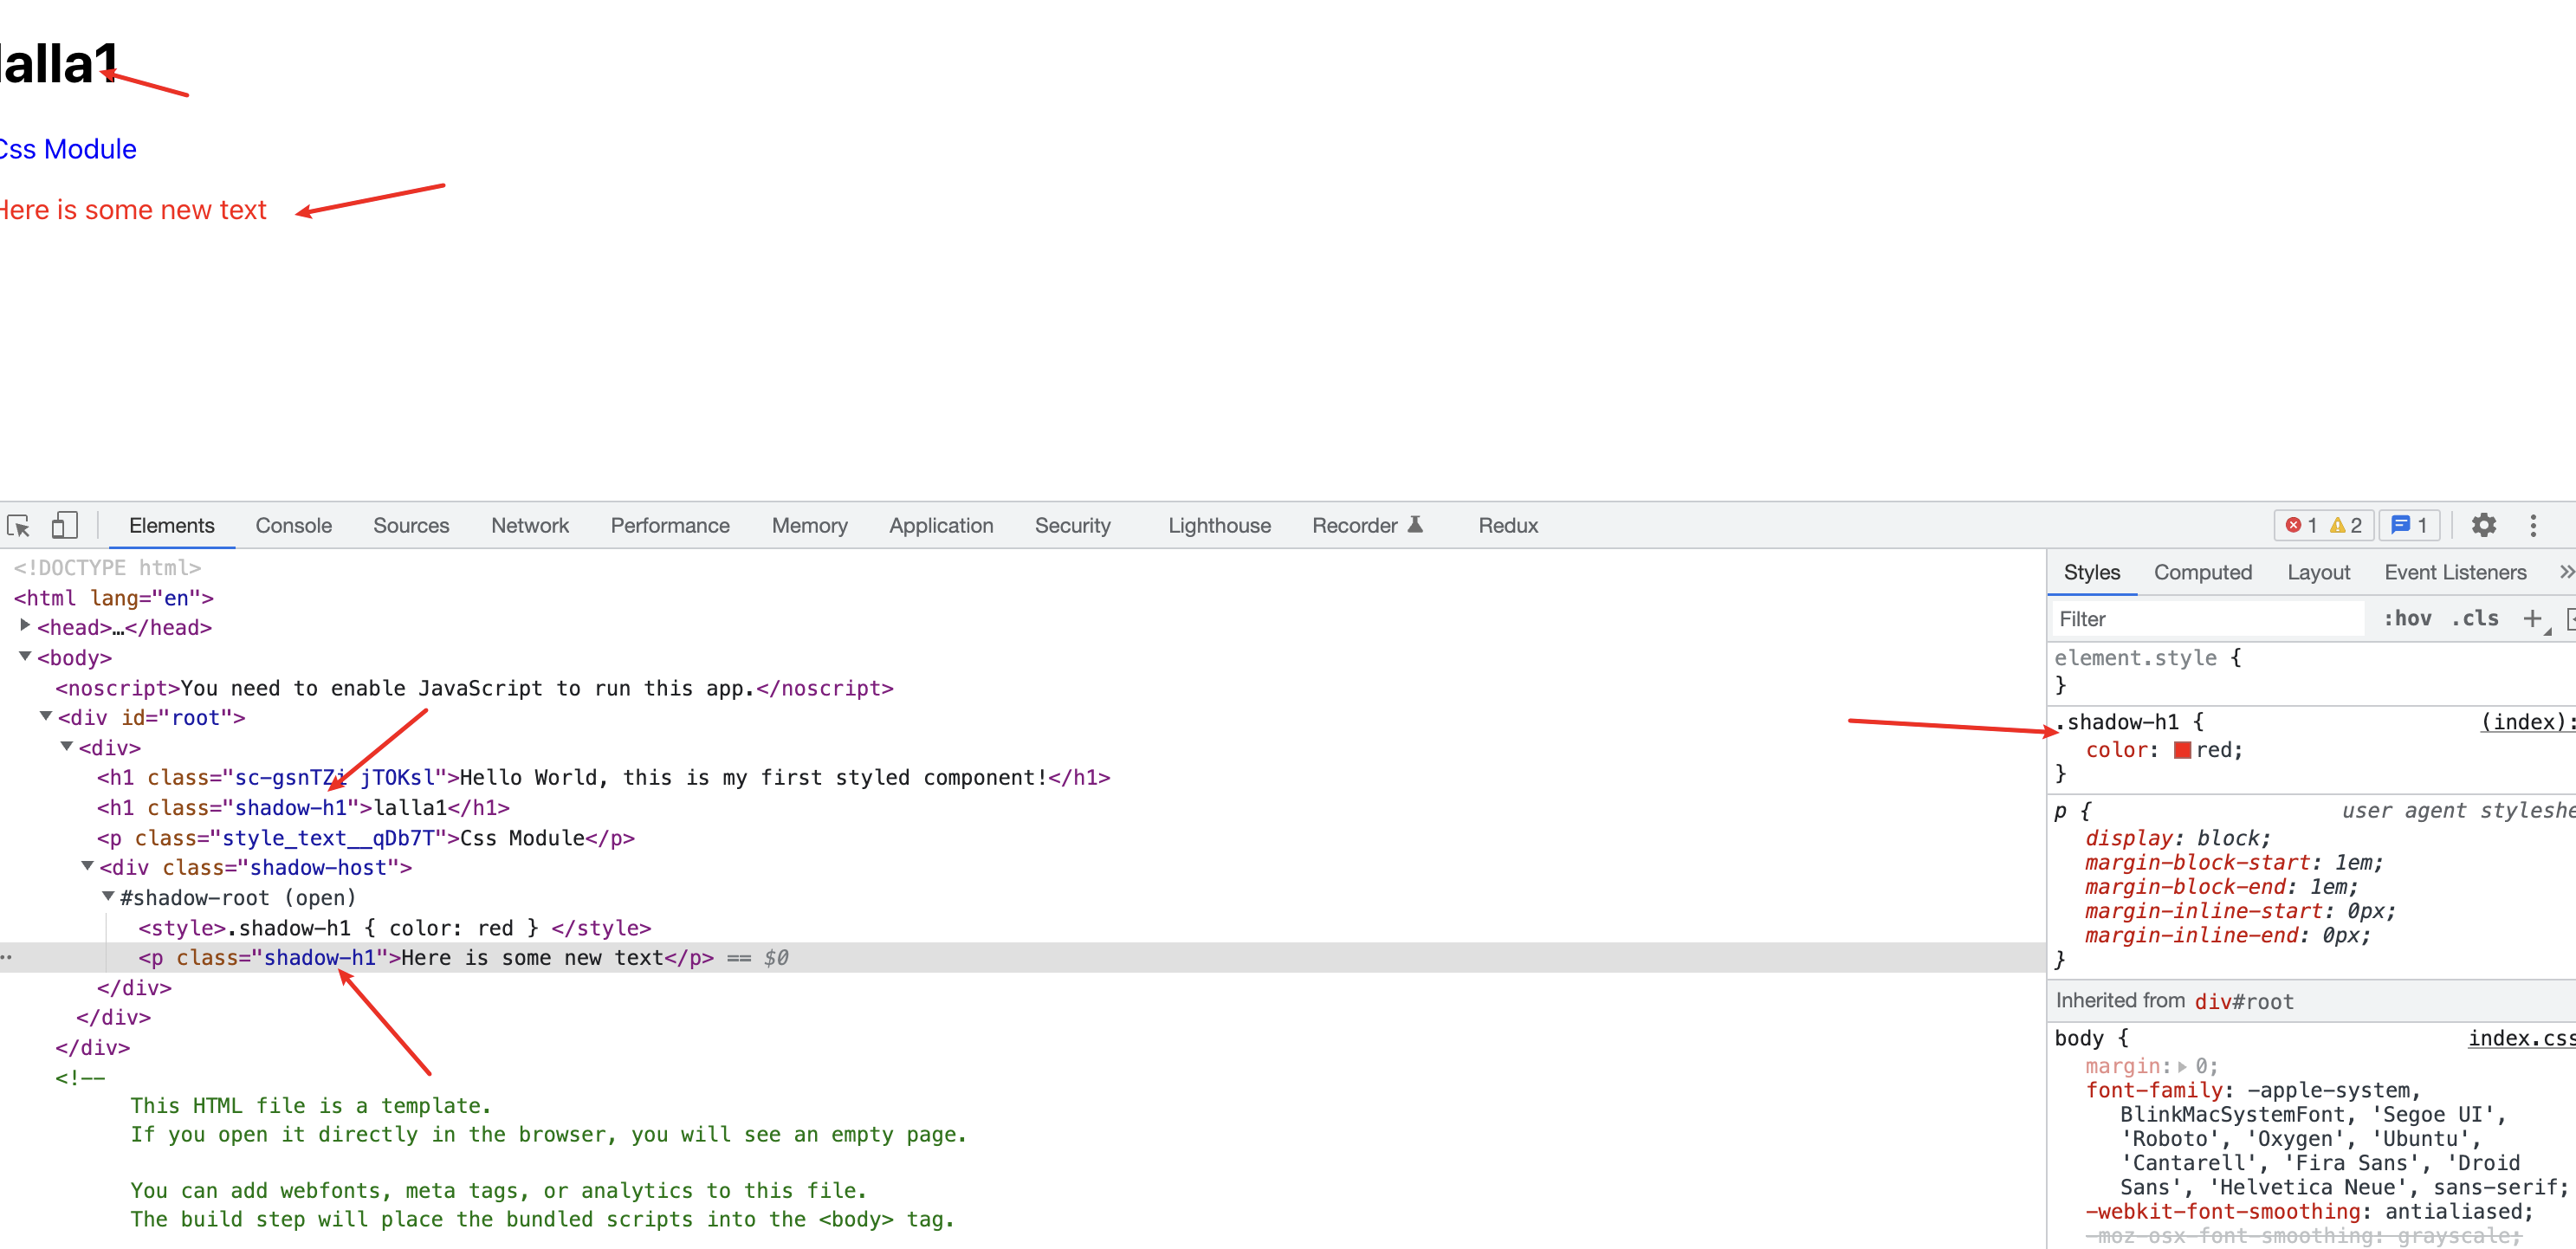Click the display: block declaration
This screenshot has height=1249, width=2576.
click(x=2177, y=838)
